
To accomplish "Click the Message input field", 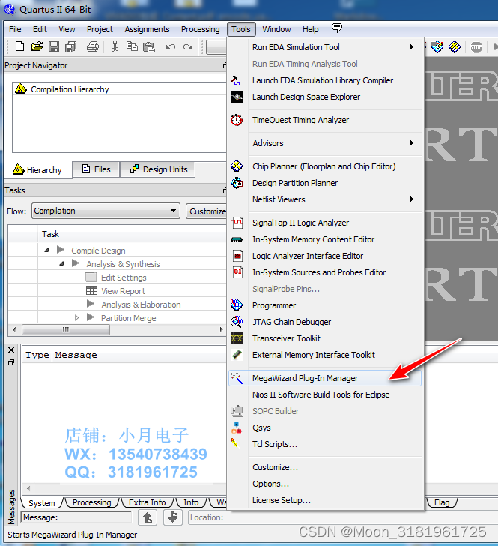I will coord(76,517).
